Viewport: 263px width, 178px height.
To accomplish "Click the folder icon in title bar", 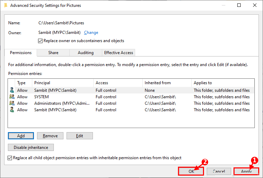I will tap(5, 5).
